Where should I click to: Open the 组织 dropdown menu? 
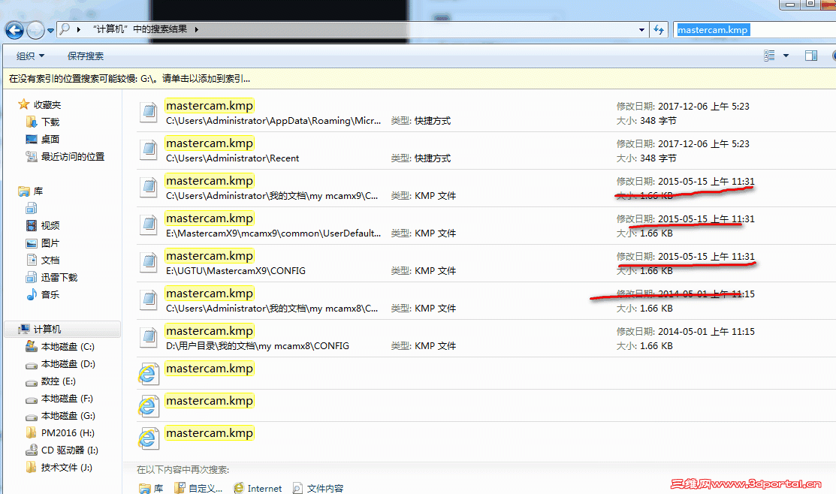tap(30, 55)
